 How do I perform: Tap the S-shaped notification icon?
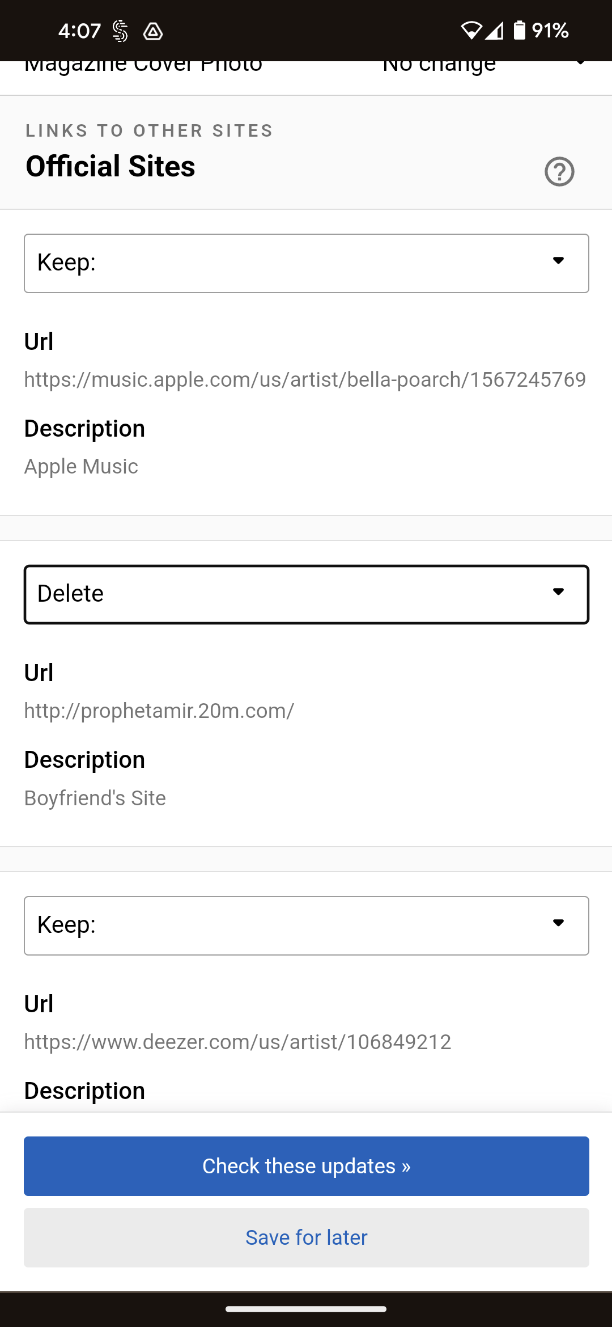[x=120, y=31]
